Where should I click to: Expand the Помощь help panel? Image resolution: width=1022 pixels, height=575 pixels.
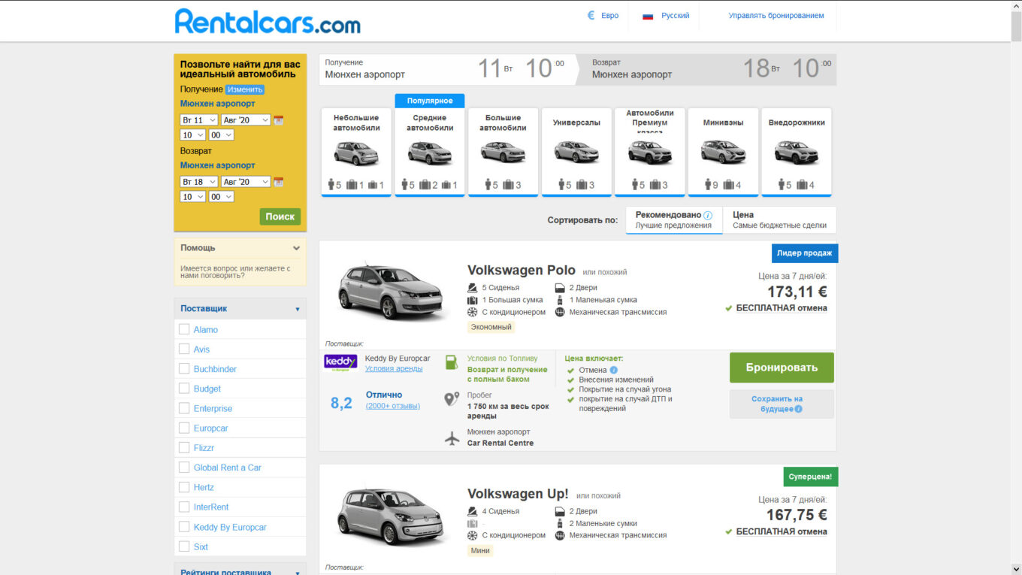click(x=296, y=248)
